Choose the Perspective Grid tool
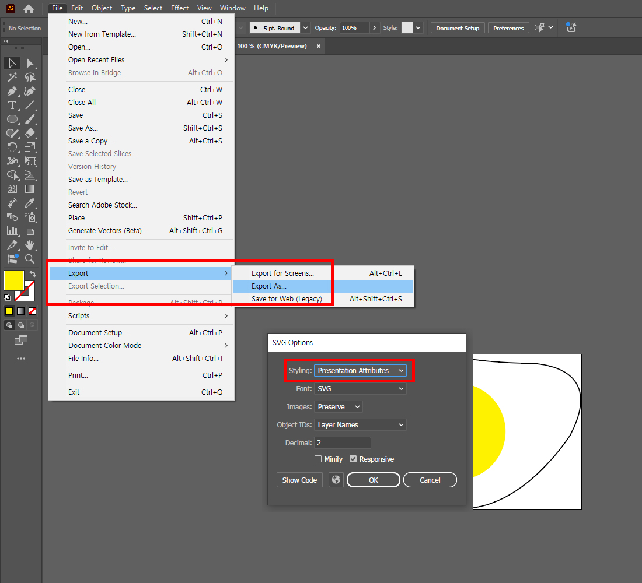 point(30,175)
